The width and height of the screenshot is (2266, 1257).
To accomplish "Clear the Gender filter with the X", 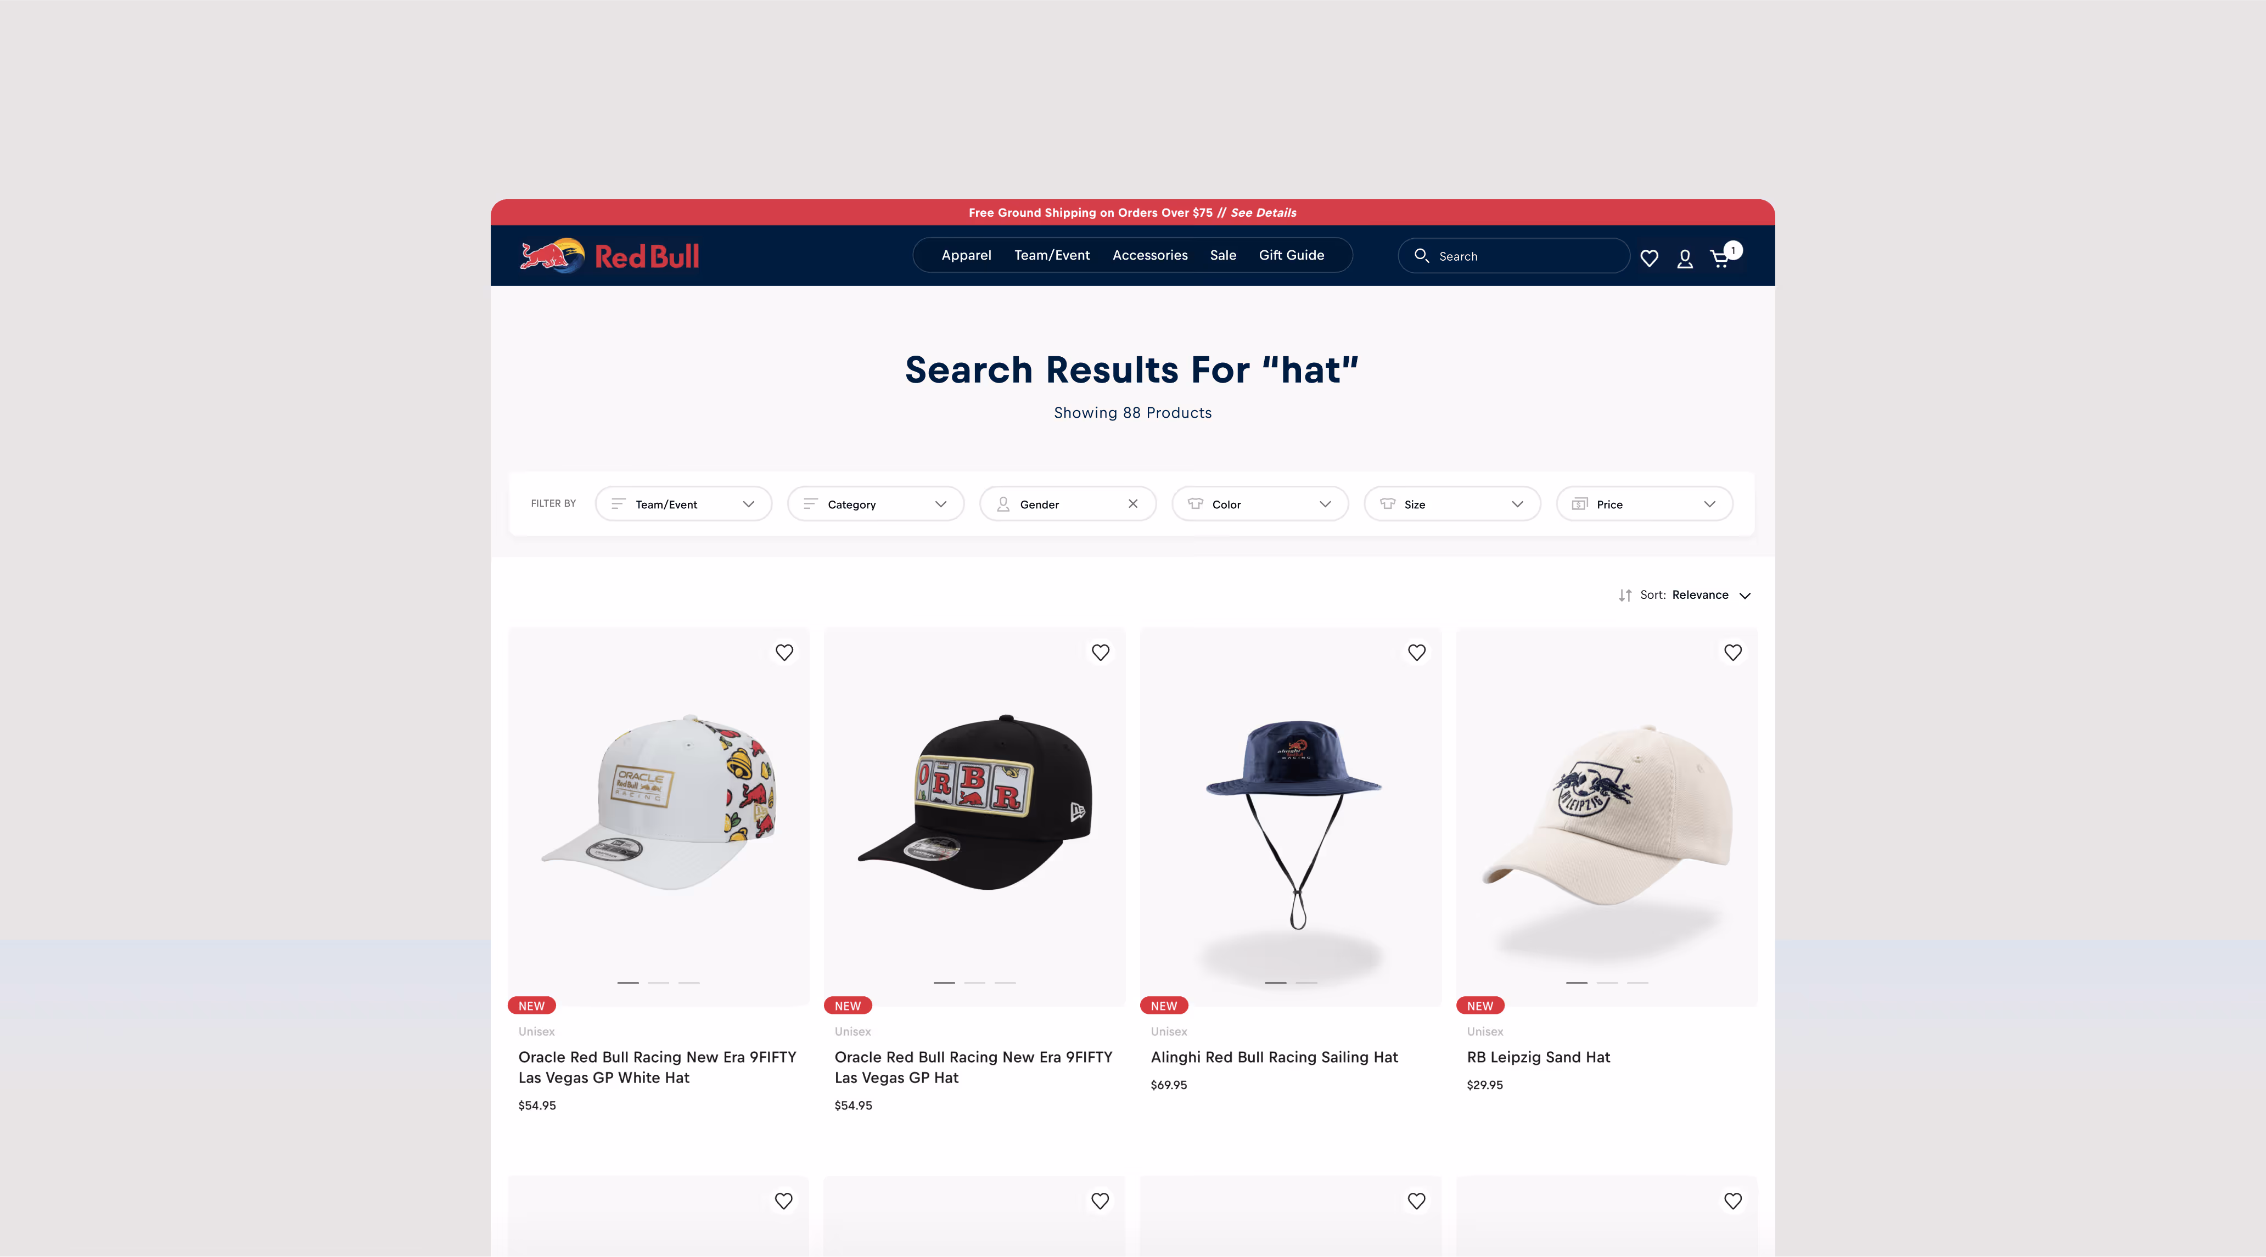I will [1133, 504].
